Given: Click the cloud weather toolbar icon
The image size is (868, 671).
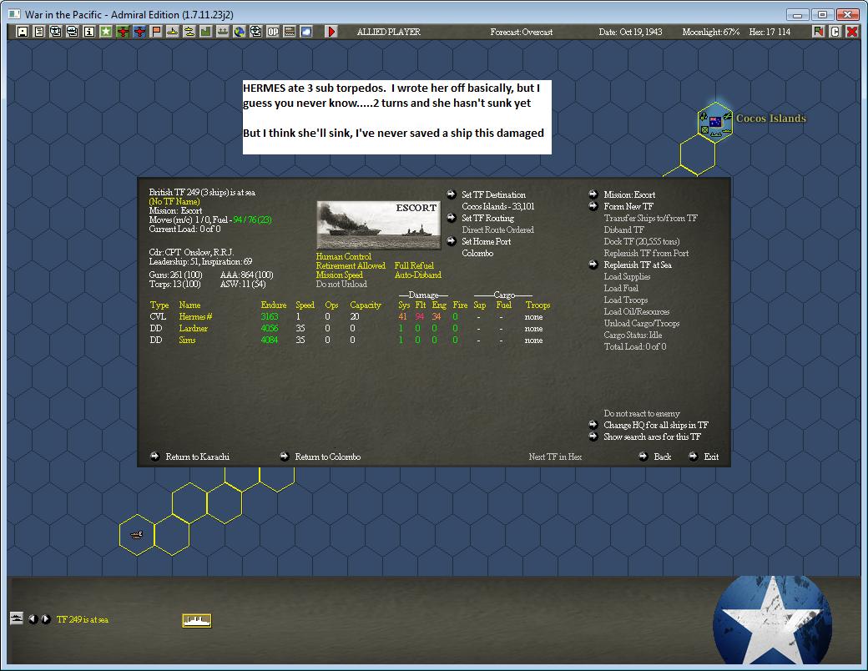Looking at the screenshot, I should tap(305, 32).
